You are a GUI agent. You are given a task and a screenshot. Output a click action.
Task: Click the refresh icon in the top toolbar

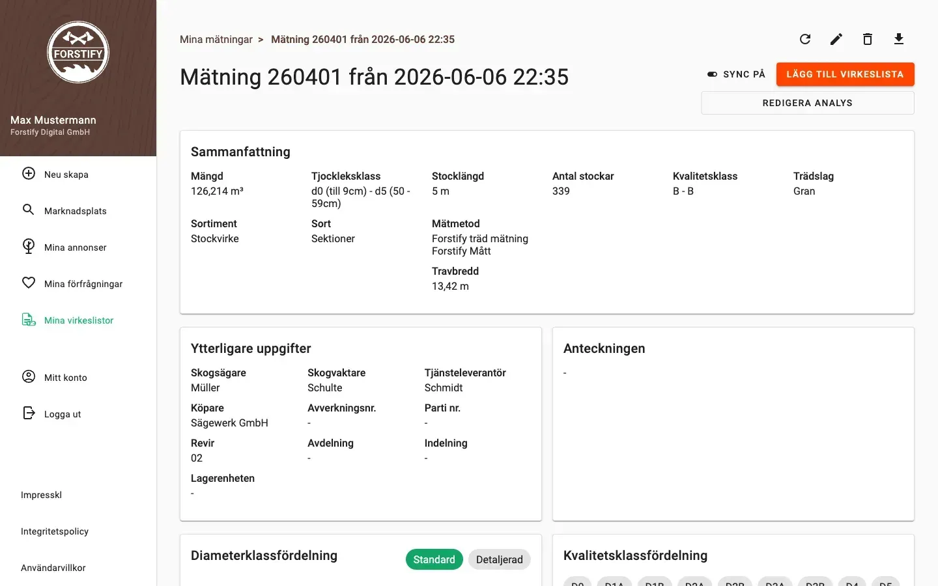coord(805,39)
